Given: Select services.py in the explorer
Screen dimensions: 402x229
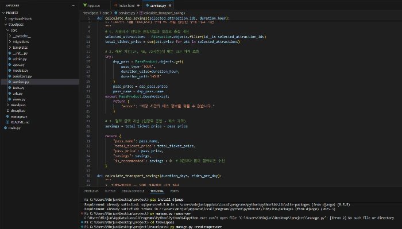Looking at the screenshot, I should coord(21,82).
